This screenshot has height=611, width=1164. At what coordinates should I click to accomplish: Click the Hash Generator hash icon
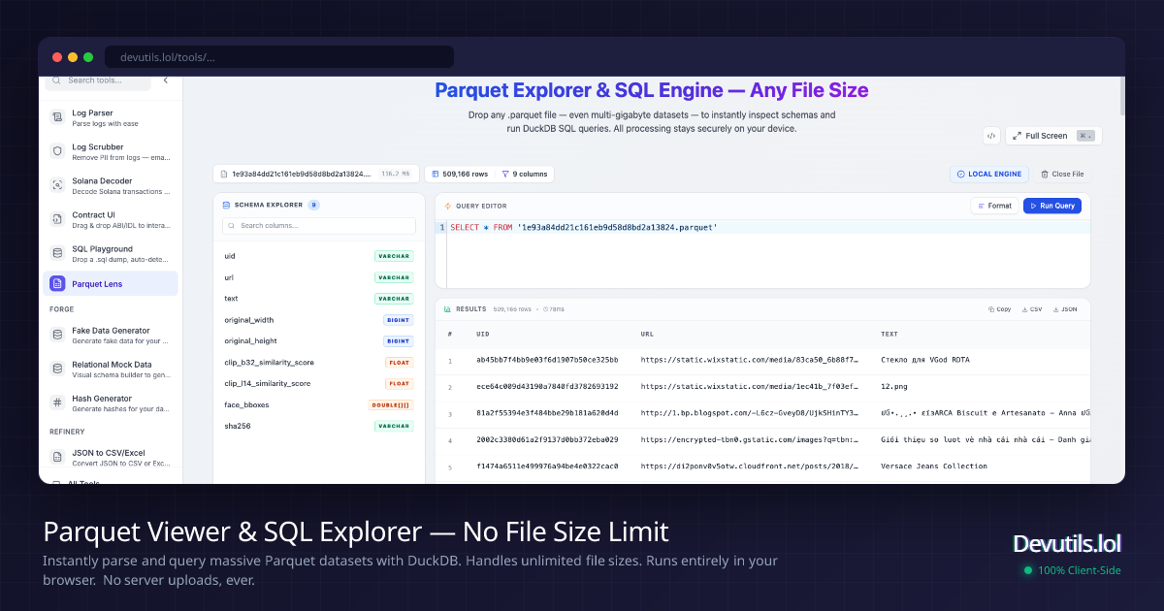coord(57,402)
